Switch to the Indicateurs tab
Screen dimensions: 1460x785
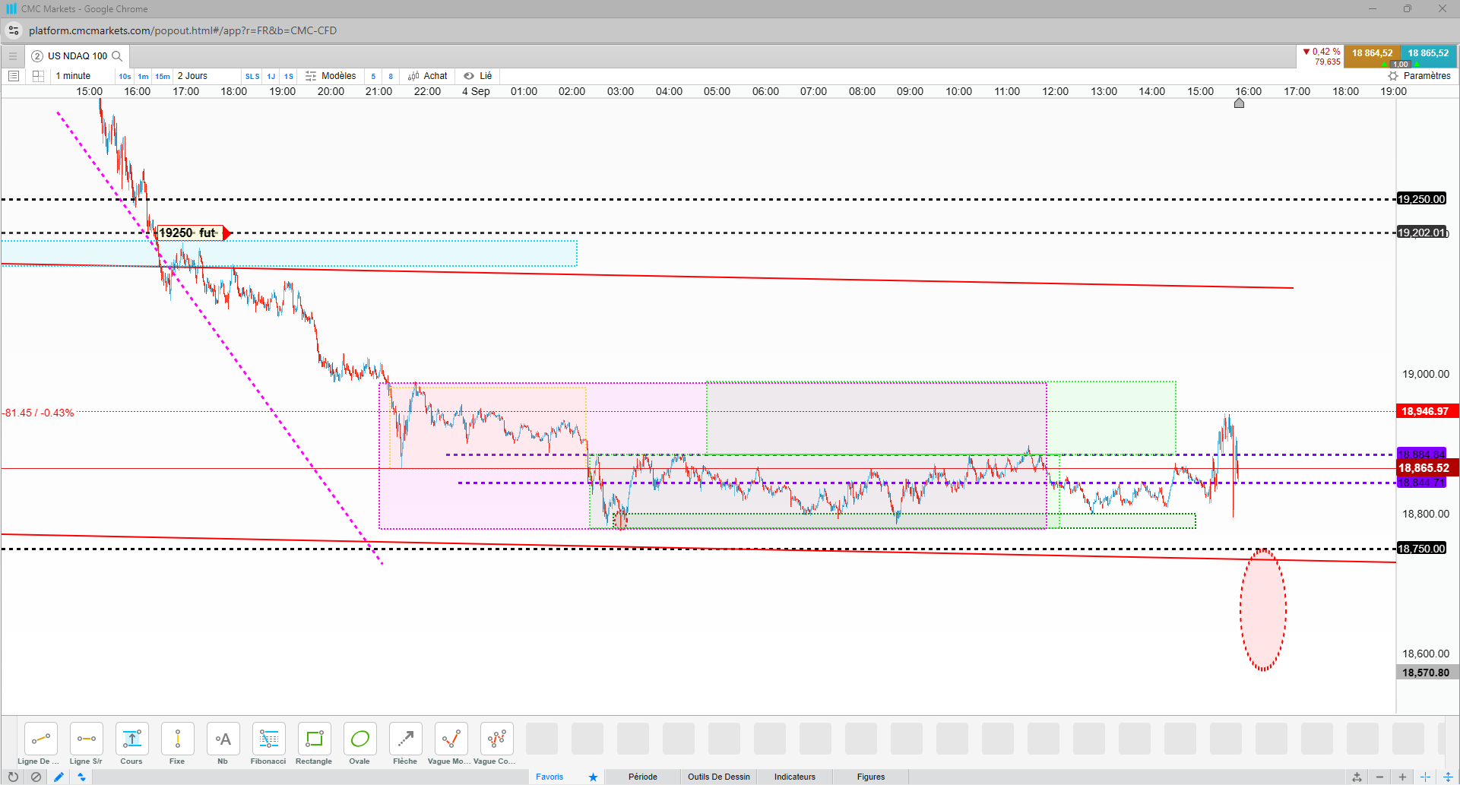click(x=794, y=777)
